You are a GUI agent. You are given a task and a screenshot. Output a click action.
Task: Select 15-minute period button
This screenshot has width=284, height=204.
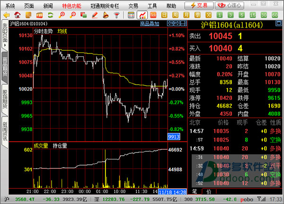click(x=253, y=15)
